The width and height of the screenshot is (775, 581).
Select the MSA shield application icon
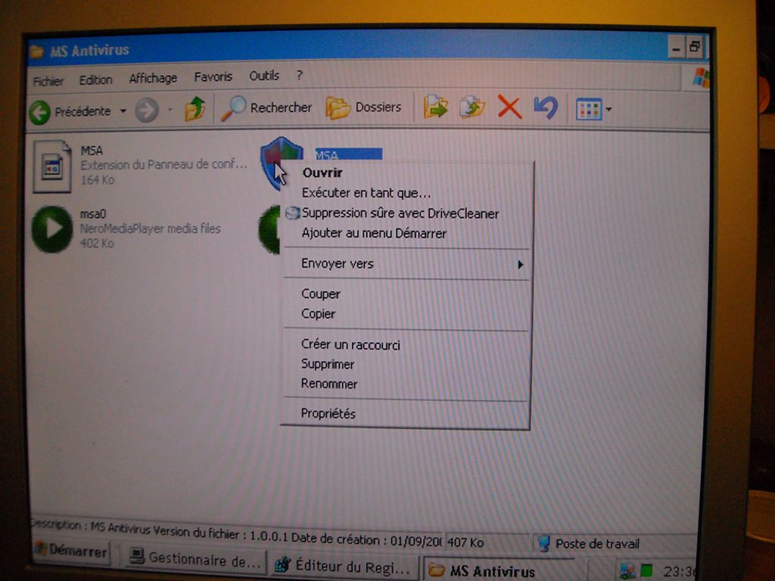point(281,162)
